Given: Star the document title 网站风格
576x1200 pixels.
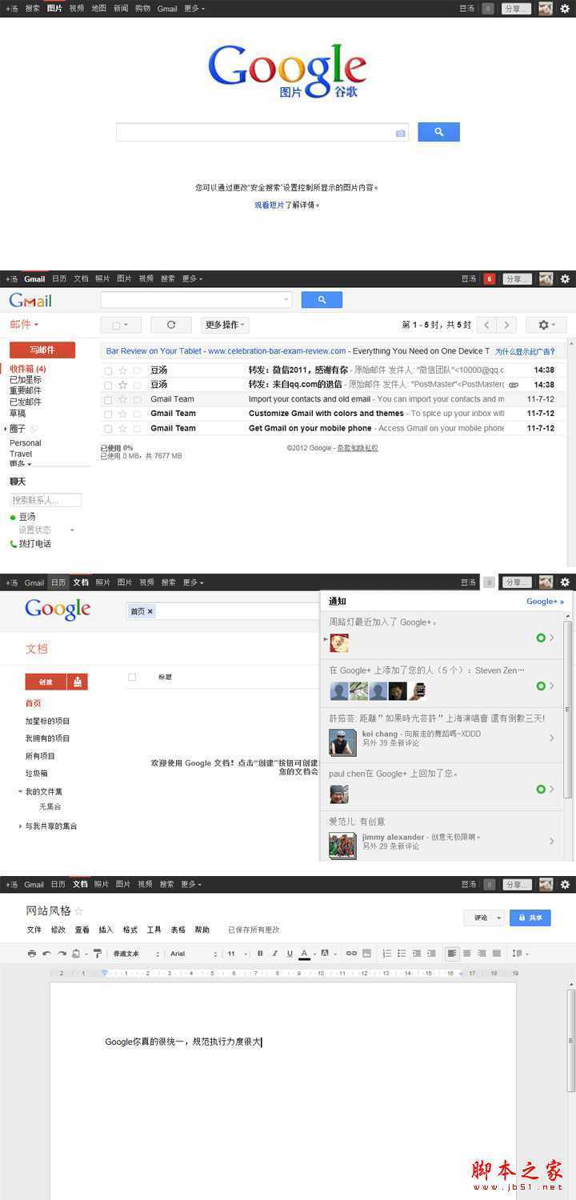Looking at the screenshot, I should tap(78, 911).
